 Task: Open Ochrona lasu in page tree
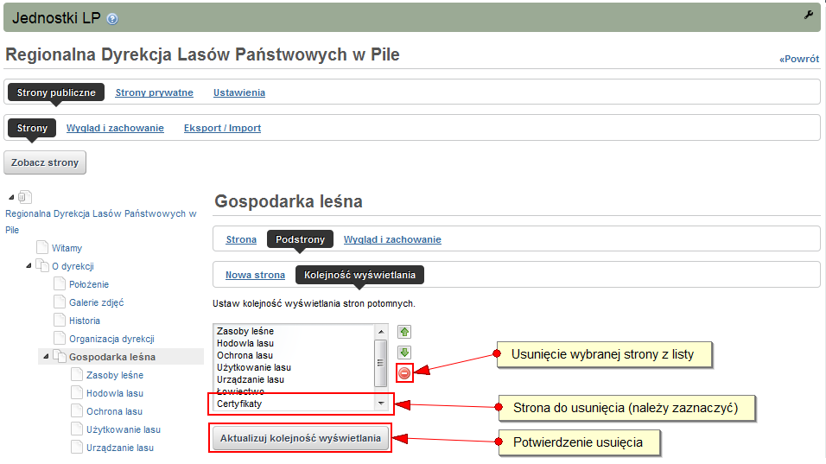[x=114, y=411]
